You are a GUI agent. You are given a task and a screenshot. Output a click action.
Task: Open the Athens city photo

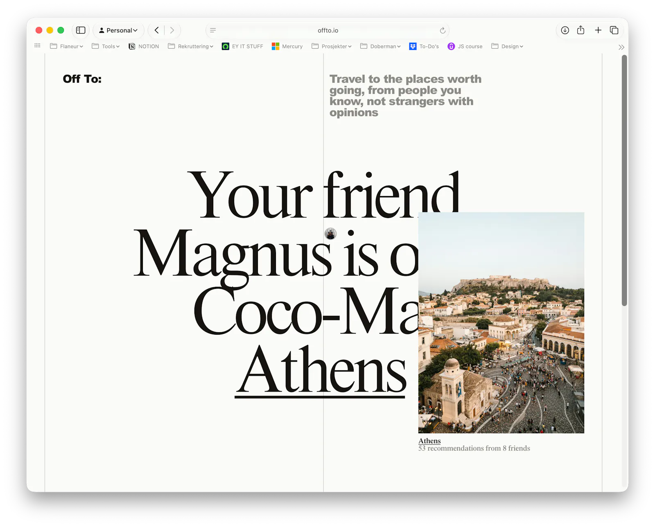(x=501, y=322)
